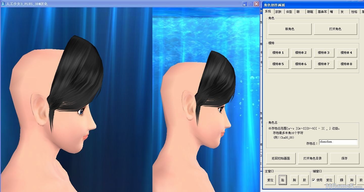
Task: Load preset 模特01
Action: coord(278,53)
